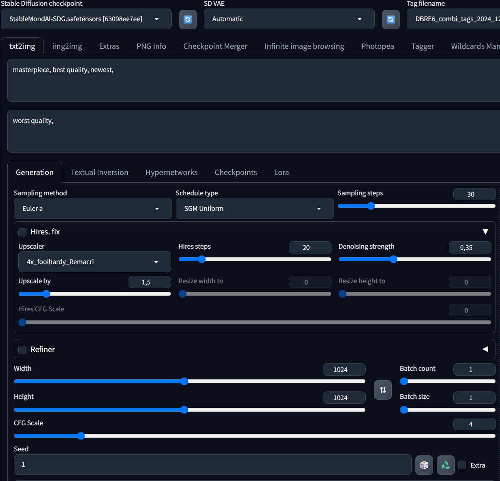Swap width and height values
This screenshot has height=481, width=500.
coord(383,390)
